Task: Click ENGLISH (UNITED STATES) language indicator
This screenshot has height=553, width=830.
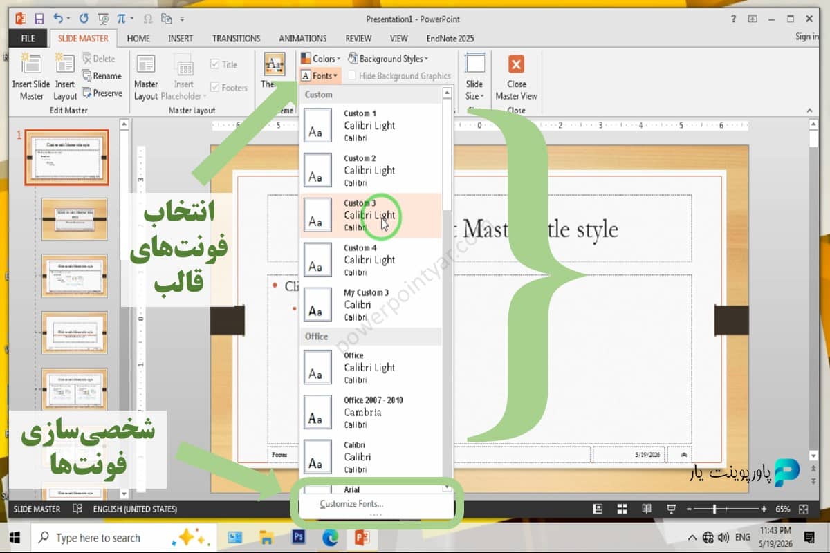Action: point(134,509)
